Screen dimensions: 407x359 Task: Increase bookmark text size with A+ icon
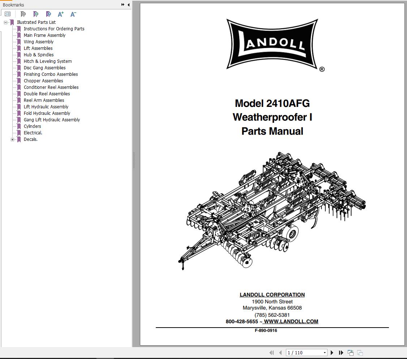coord(60,14)
